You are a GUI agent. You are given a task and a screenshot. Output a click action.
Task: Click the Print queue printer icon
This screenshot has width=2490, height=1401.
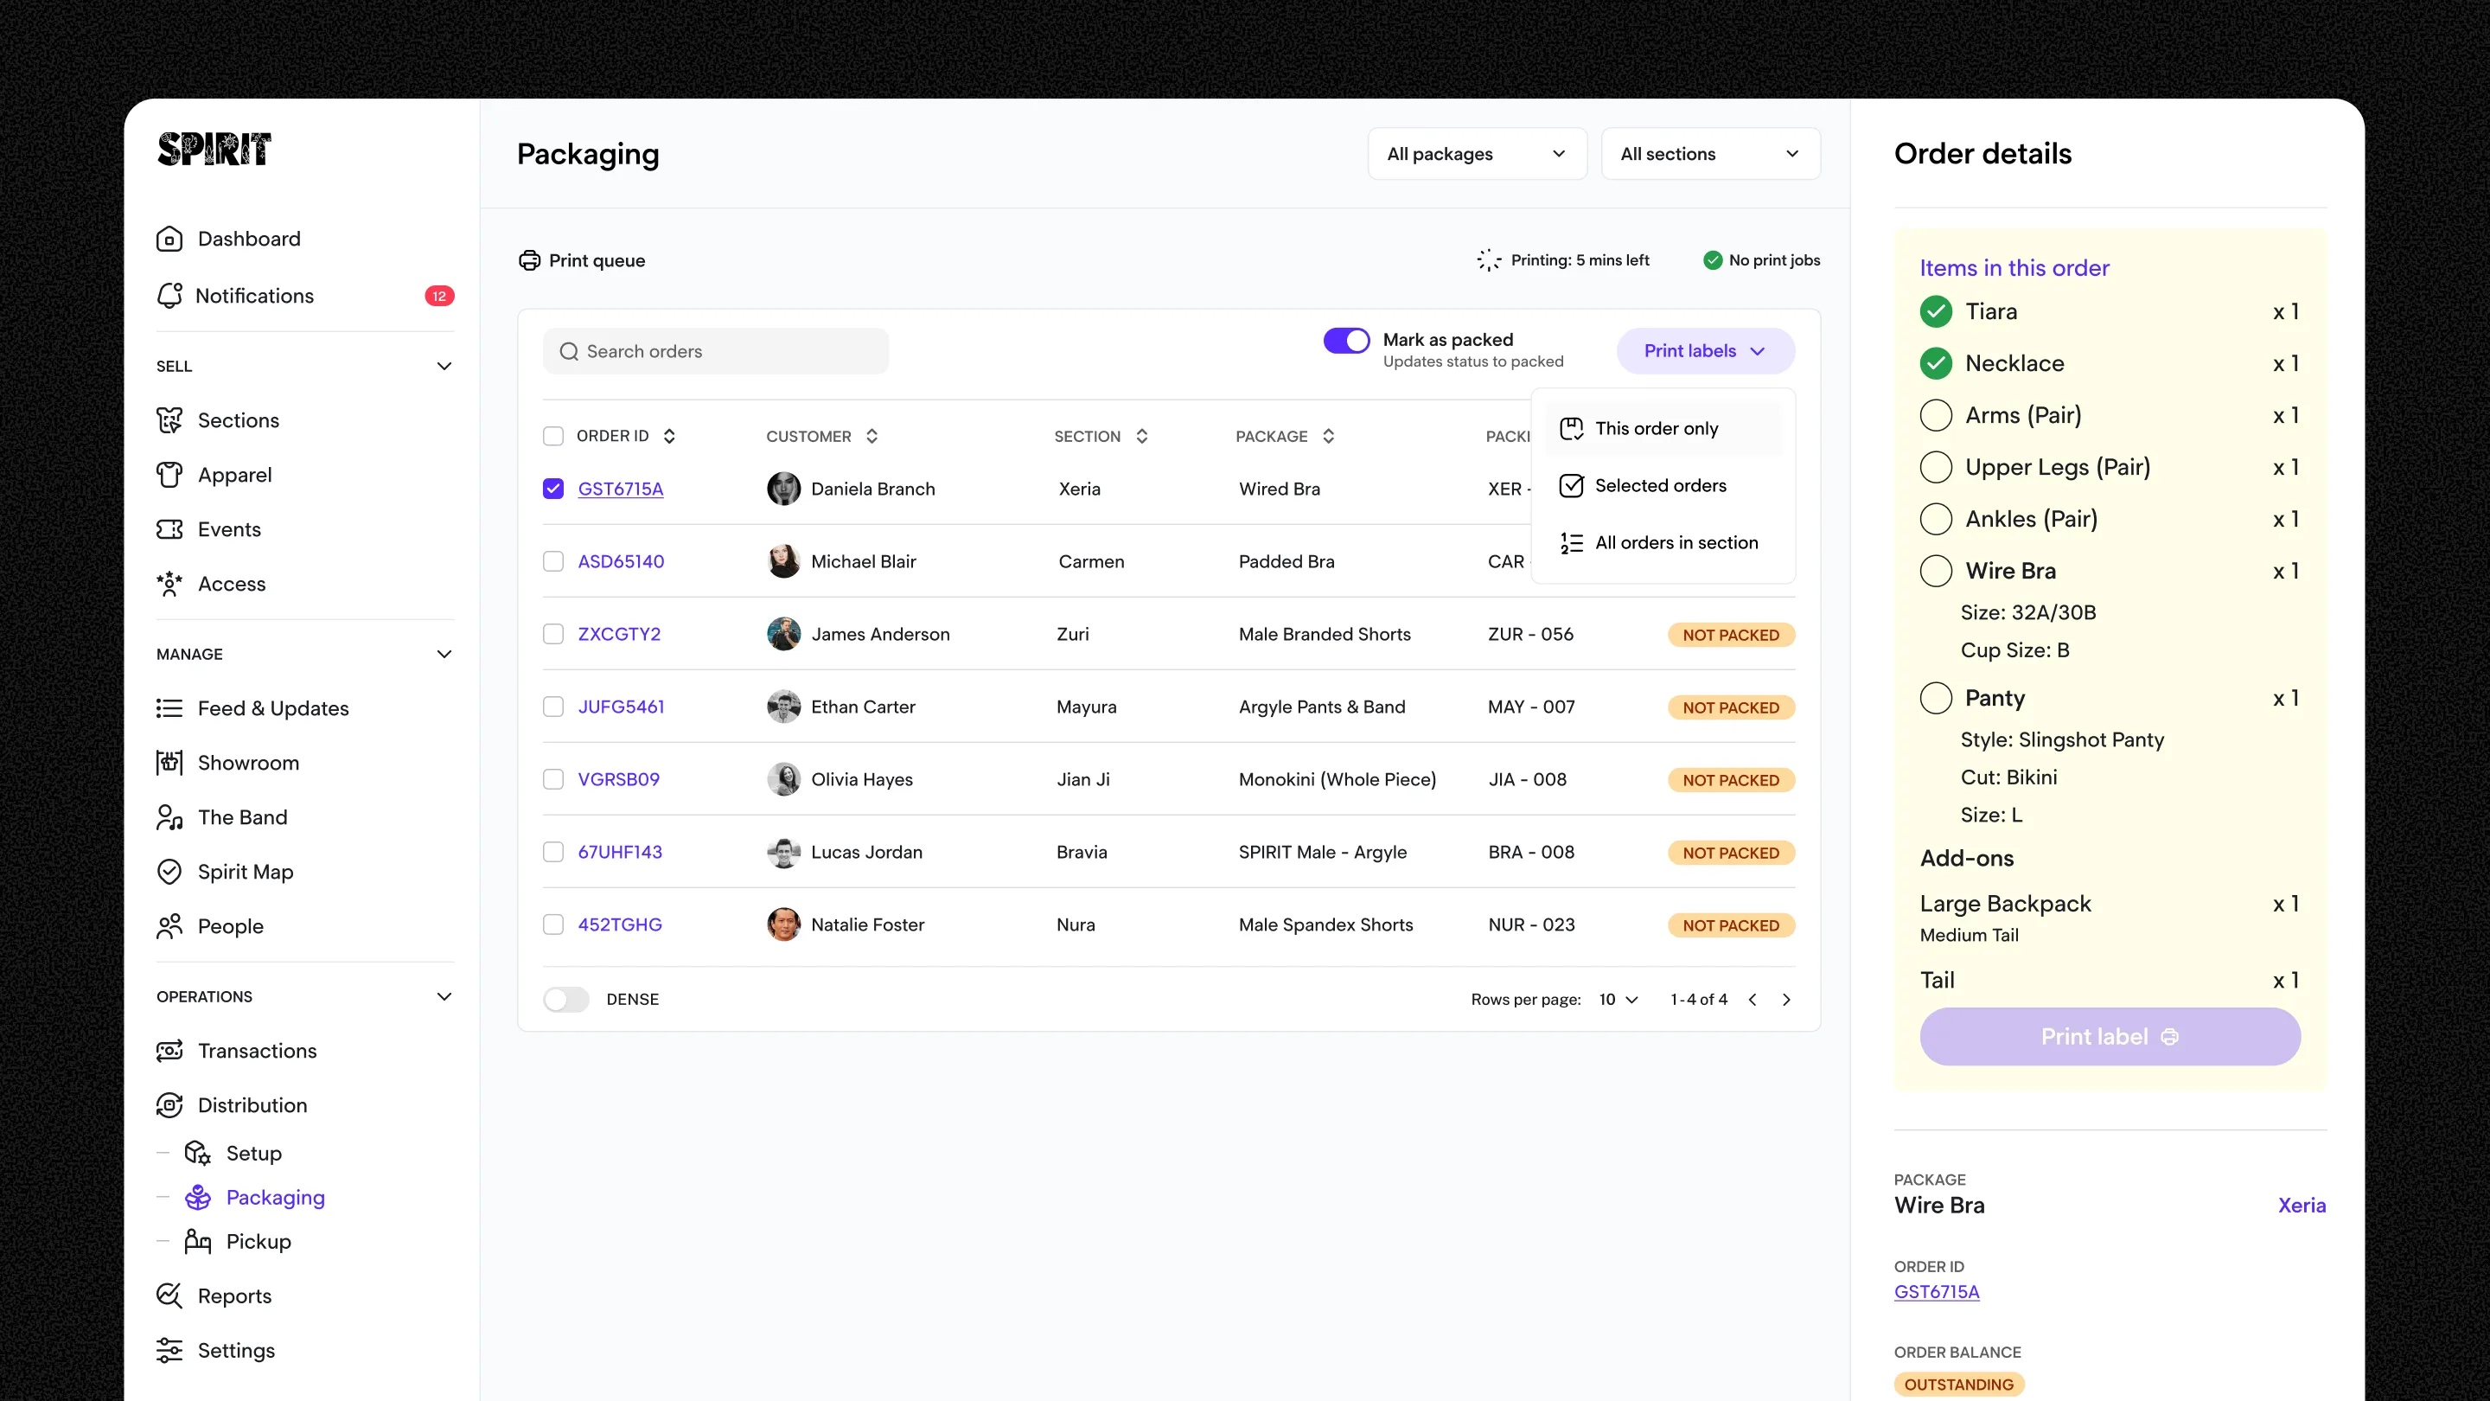click(530, 260)
